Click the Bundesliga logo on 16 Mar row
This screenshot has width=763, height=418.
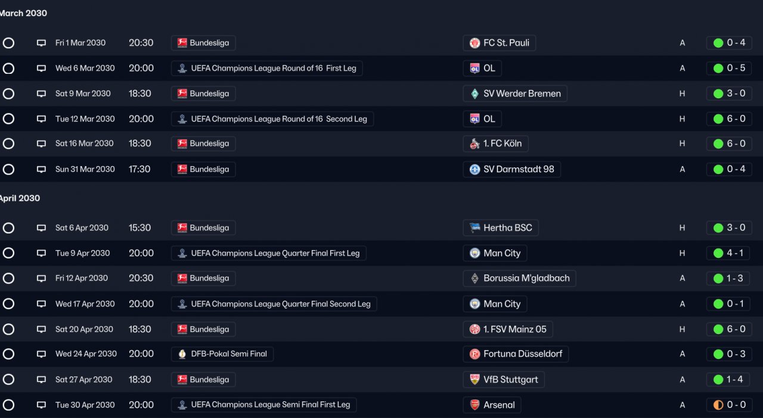click(x=182, y=144)
